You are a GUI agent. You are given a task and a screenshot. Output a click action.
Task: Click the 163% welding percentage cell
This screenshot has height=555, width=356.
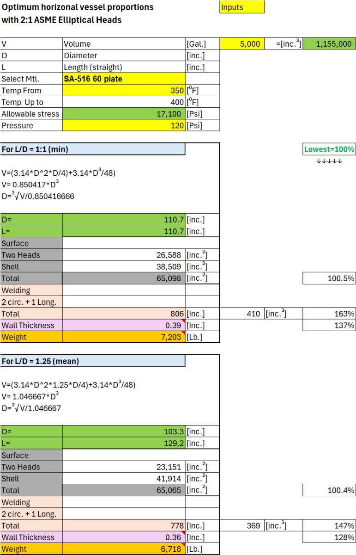(x=329, y=314)
